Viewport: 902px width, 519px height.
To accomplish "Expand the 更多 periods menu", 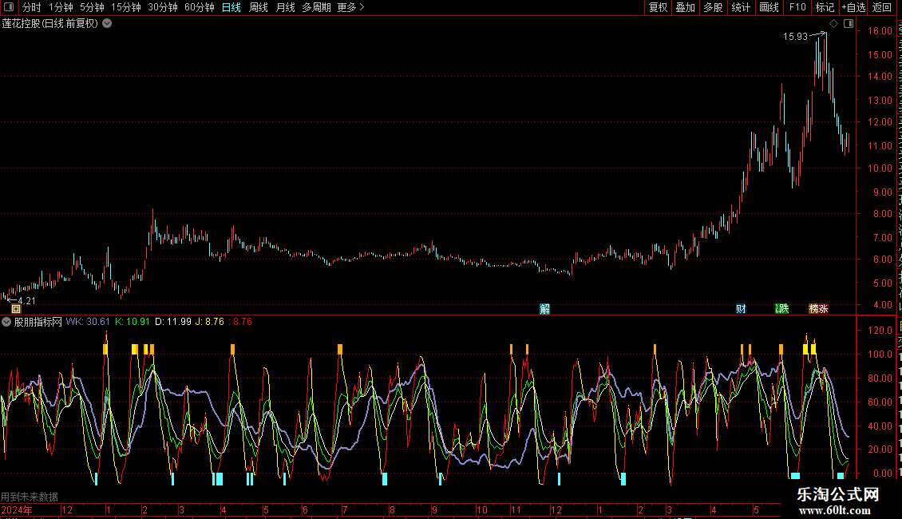I will coord(350,7).
